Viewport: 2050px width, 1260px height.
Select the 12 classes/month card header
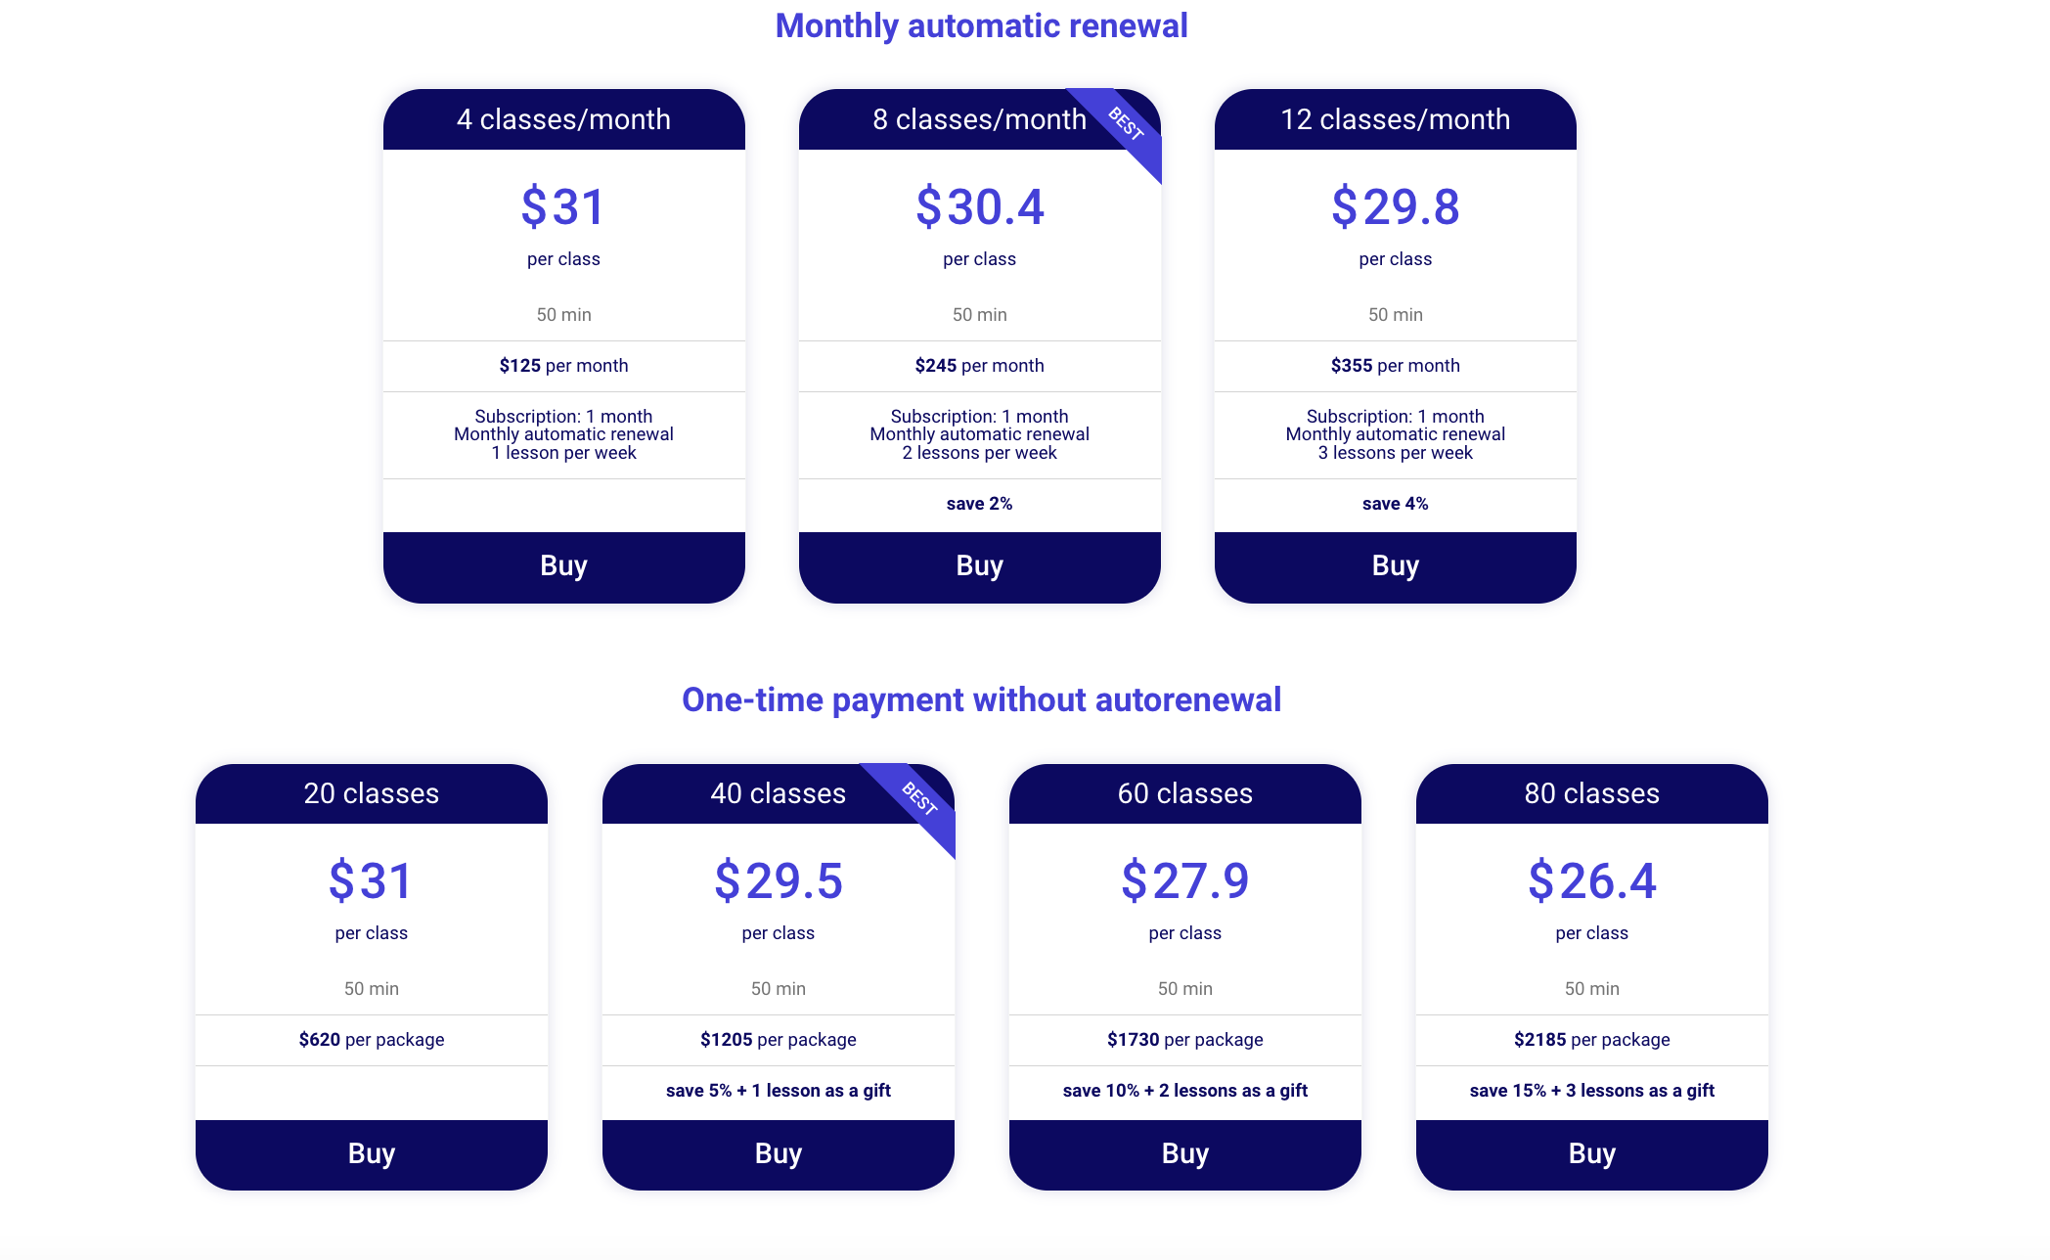[1395, 119]
